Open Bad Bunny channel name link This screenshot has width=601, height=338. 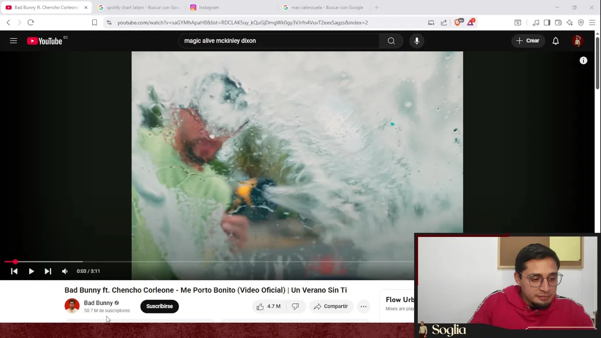[98, 303]
